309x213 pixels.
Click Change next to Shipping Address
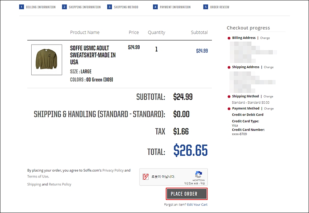pos(269,67)
